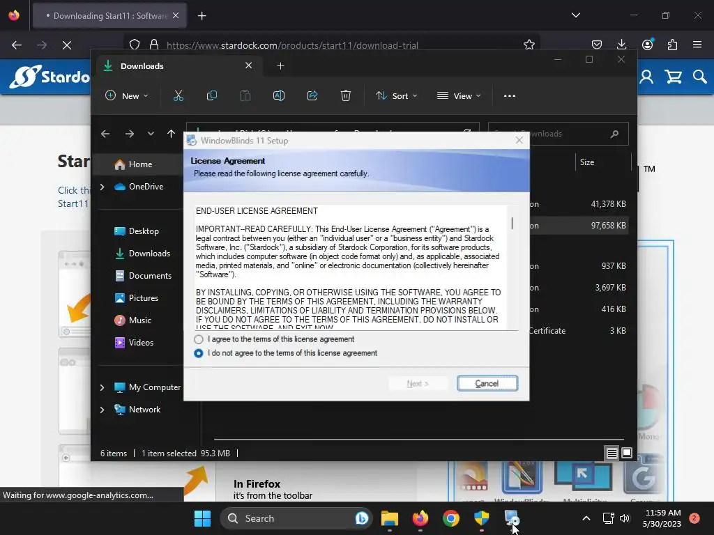The height and width of the screenshot is (535, 714).
Task: Open Firefox downloads panel icon
Action: tap(621, 45)
